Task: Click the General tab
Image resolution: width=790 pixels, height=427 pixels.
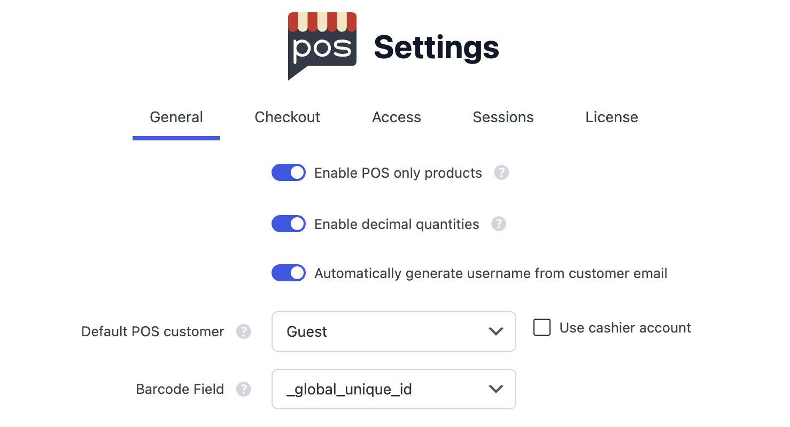Action: (x=176, y=117)
